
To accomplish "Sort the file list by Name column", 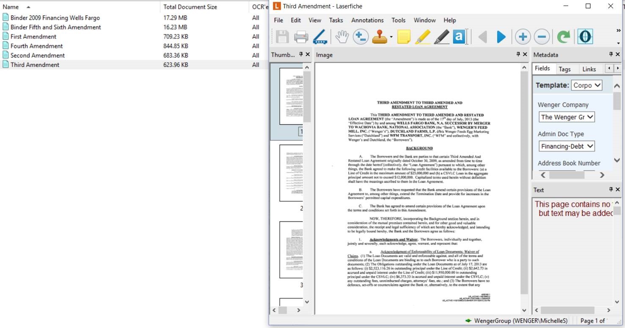I will coord(80,7).
